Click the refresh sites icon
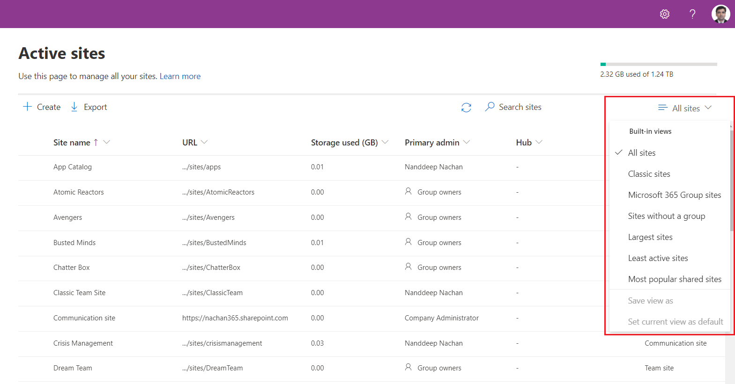 (x=466, y=108)
